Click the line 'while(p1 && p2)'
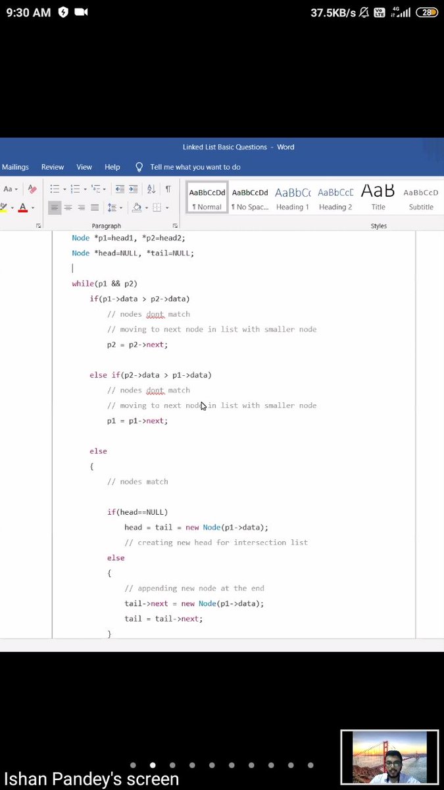The image size is (444, 790). click(x=105, y=284)
